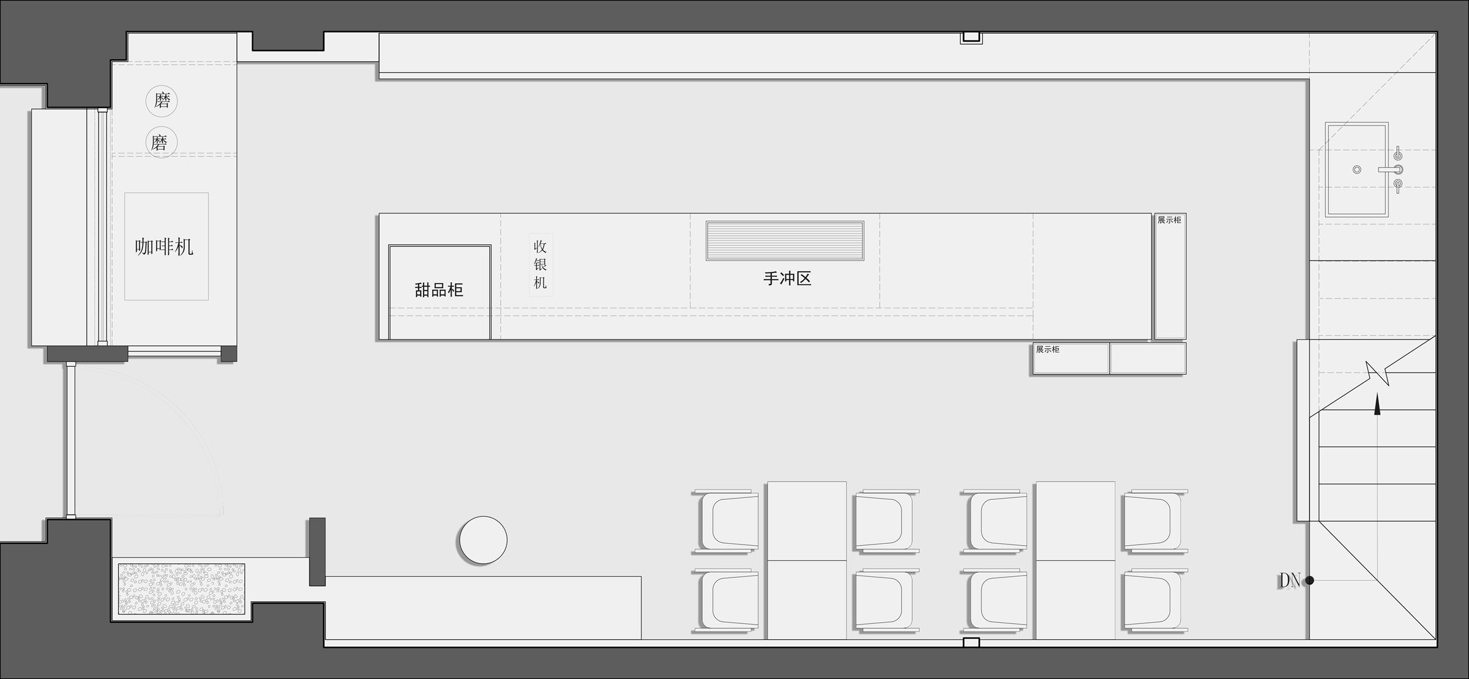Click the long bench along the bottom wall
Image resolution: width=1469 pixels, height=679 pixels.
[x=483, y=608]
